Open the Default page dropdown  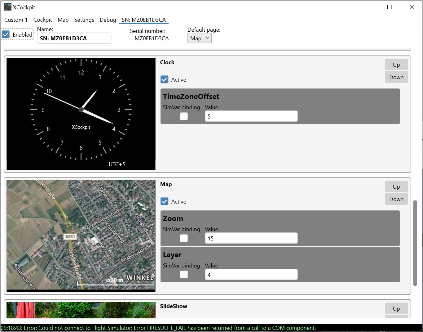coord(199,38)
